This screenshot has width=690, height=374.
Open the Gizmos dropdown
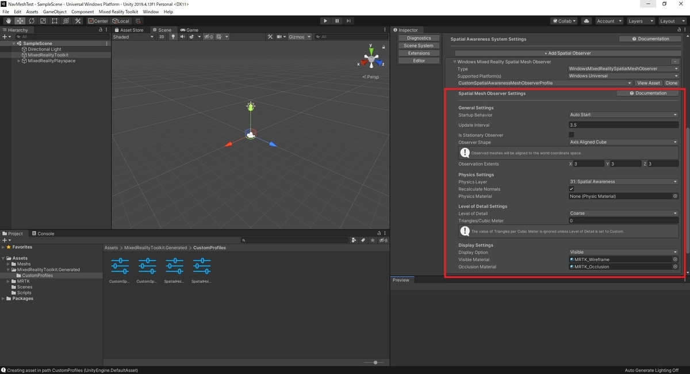299,37
